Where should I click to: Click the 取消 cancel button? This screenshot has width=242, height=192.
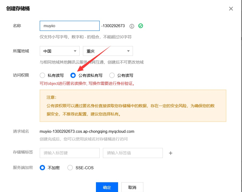tap(132, 187)
